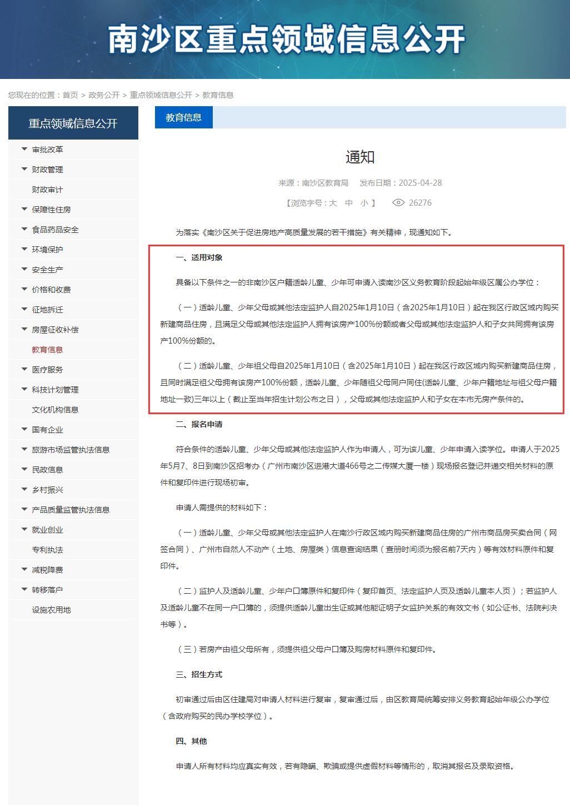This screenshot has width=570, height=805.
Task: Open 设施农用地 sidebar entry
Action: click(x=51, y=610)
